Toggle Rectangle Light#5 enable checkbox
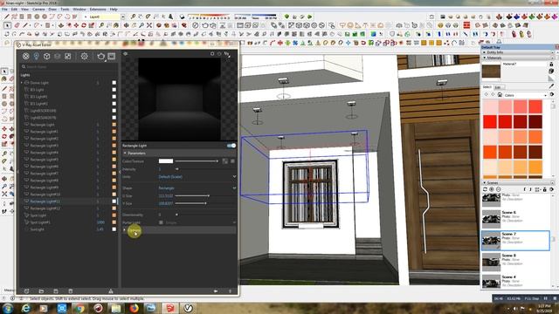The image size is (559, 314). [114, 160]
